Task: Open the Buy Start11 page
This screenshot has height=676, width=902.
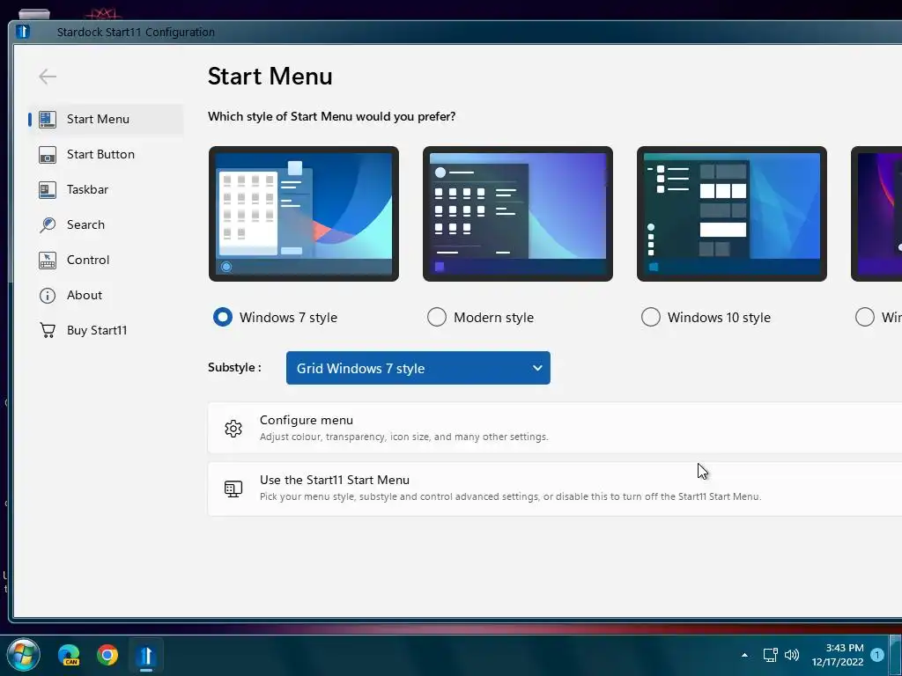Action: click(107, 331)
